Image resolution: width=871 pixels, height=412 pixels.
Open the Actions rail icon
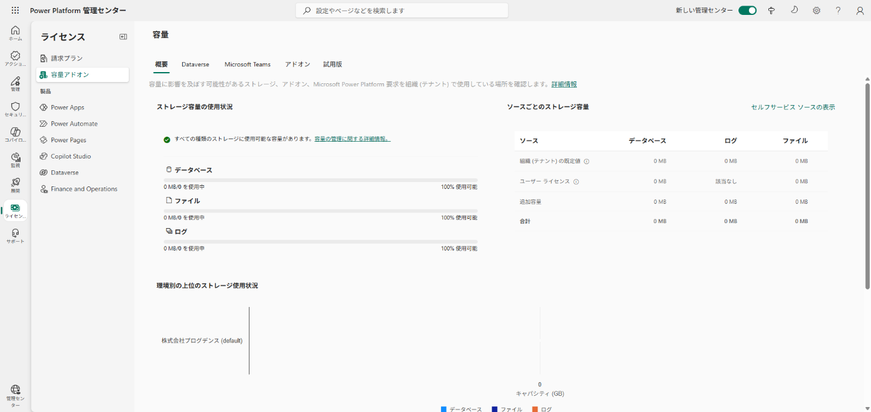point(16,58)
